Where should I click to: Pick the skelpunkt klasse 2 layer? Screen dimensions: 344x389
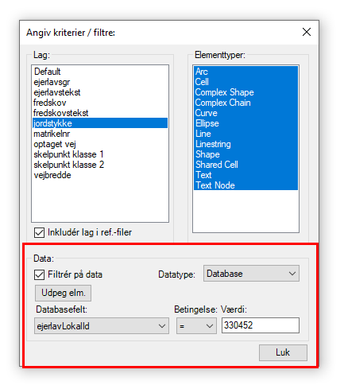pyautogui.click(x=100, y=165)
